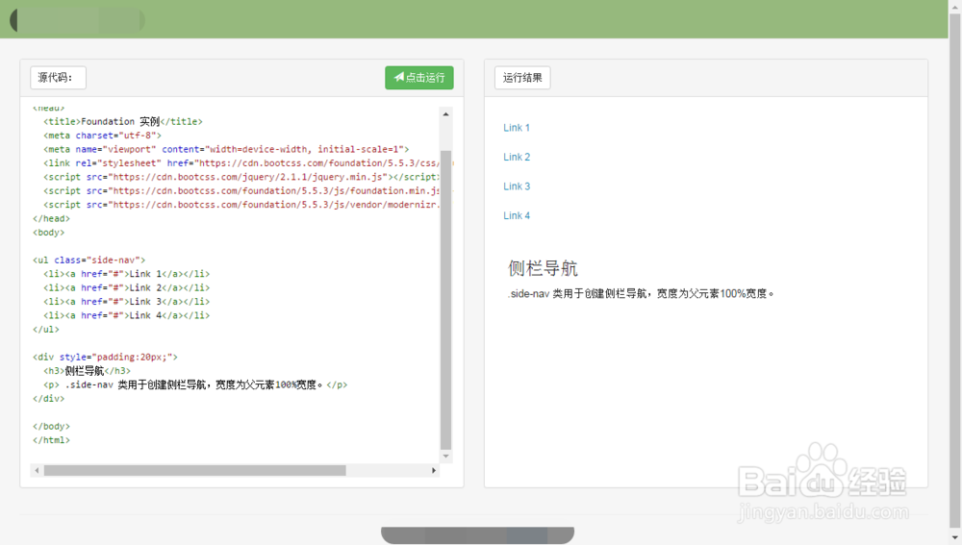962x545 pixels.
Task: Click the div style padding line
Action: click(x=105, y=357)
